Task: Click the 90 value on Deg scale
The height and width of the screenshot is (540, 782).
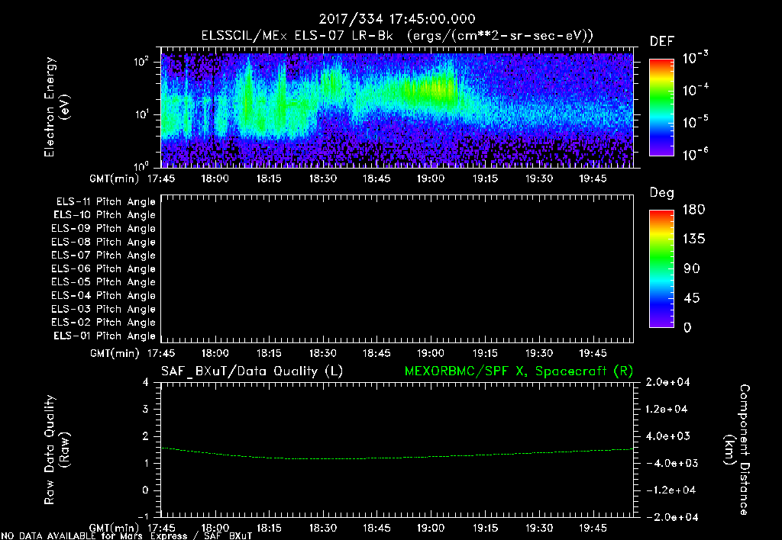Action: click(x=692, y=269)
